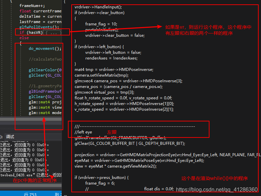This screenshot has height=196, width=261.
Task: Click the view = eyeMat * camera.getViewMatrix2() line
Action: [x=115, y=166]
